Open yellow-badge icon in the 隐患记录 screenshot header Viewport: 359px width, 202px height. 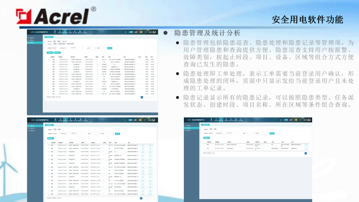[141, 32]
